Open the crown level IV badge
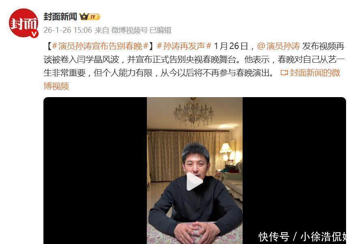Screen dimensions: 355x244 [x=90, y=17]
